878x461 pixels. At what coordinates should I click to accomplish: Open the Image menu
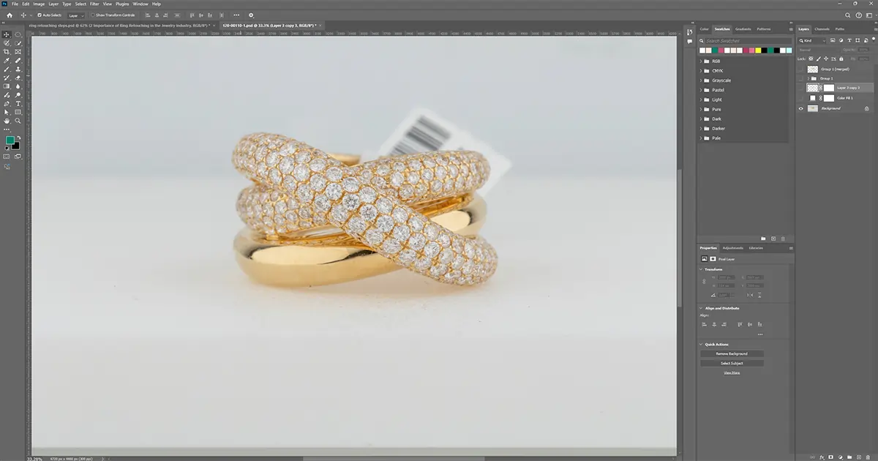coord(39,4)
